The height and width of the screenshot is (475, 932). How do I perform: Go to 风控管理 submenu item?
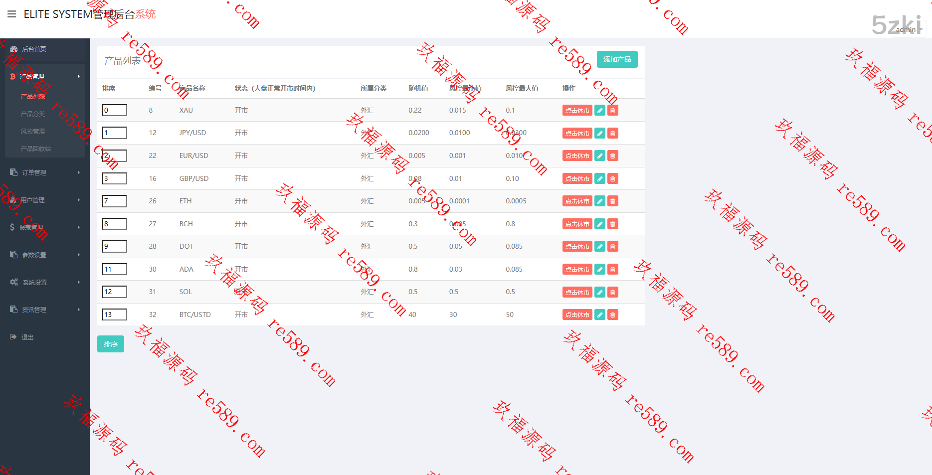tap(33, 132)
